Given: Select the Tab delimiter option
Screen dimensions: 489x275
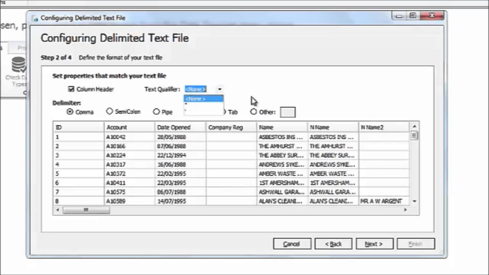Looking at the screenshot, I should pos(224,112).
